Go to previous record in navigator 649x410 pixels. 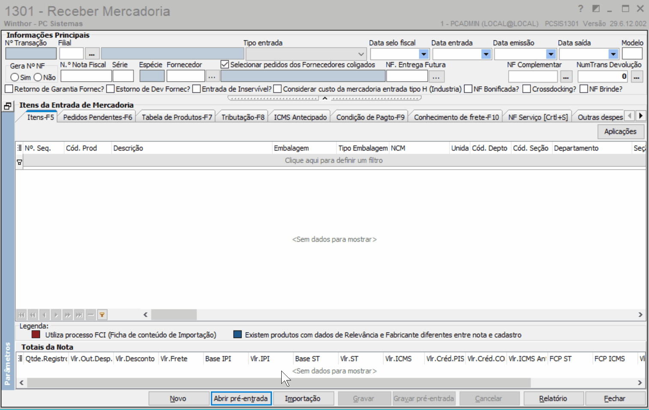pos(45,315)
